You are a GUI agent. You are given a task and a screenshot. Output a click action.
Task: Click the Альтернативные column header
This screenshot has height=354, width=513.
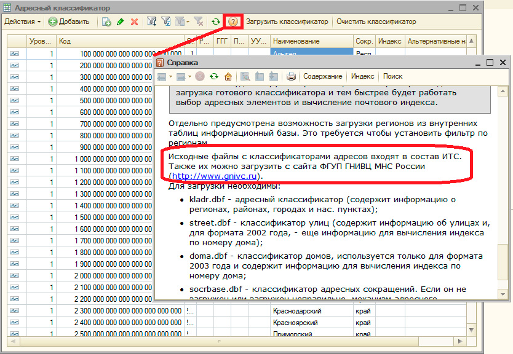pos(435,41)
